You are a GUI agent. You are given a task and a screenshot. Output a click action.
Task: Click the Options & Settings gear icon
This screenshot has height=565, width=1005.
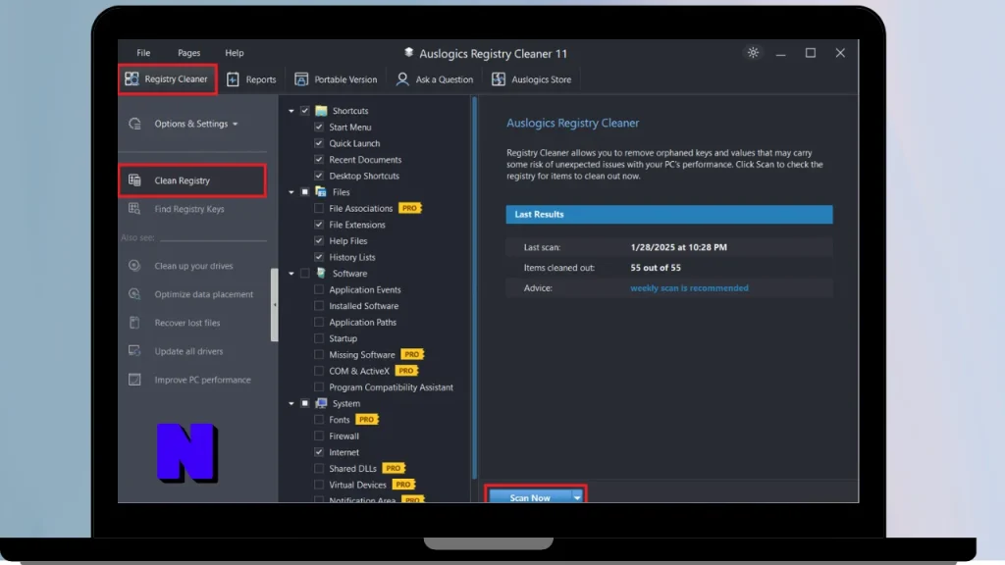tap(134, 124)
